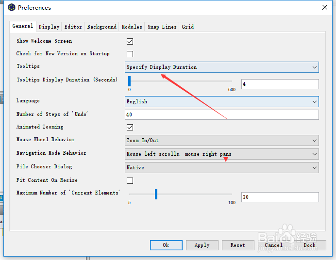Enable Fit Content On Resize

pos(130,180)
